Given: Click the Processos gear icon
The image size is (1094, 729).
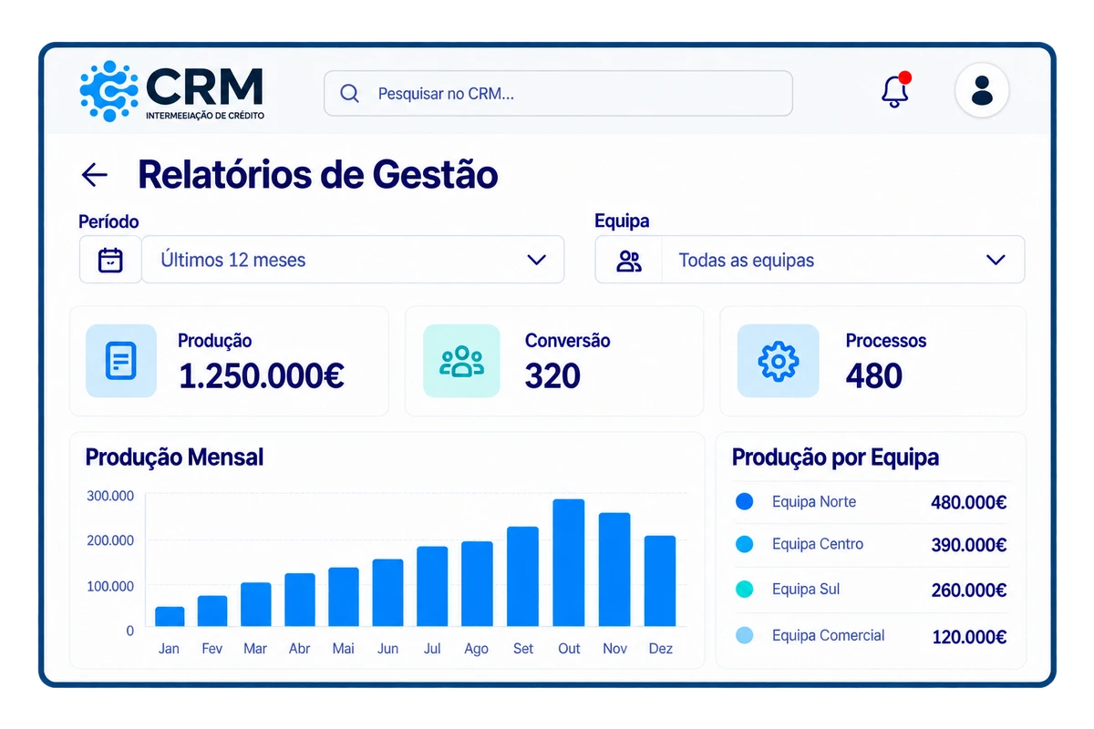Looking at the screenshot, I should click(x=779, y=361).
